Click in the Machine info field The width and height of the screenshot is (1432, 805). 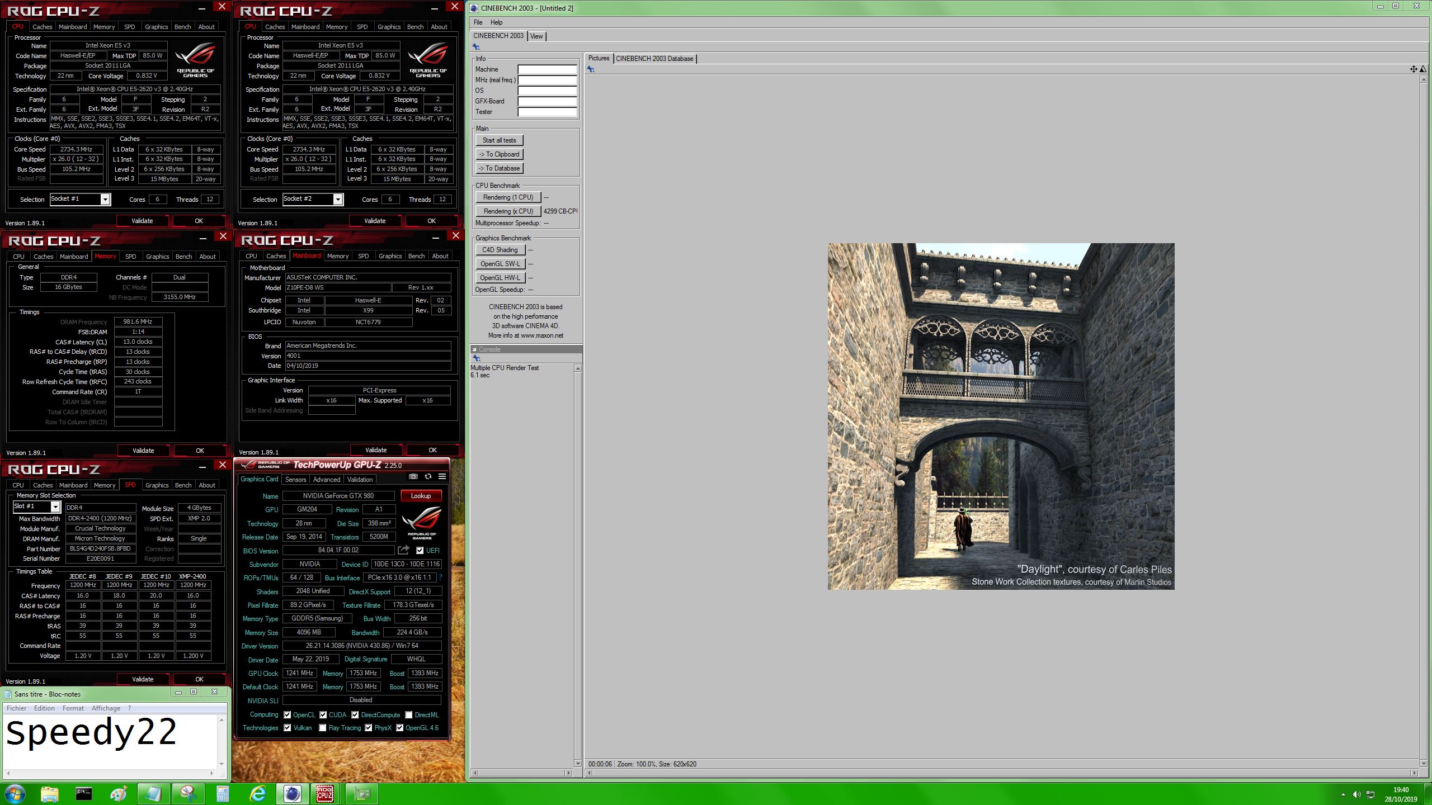click(547, 69)
